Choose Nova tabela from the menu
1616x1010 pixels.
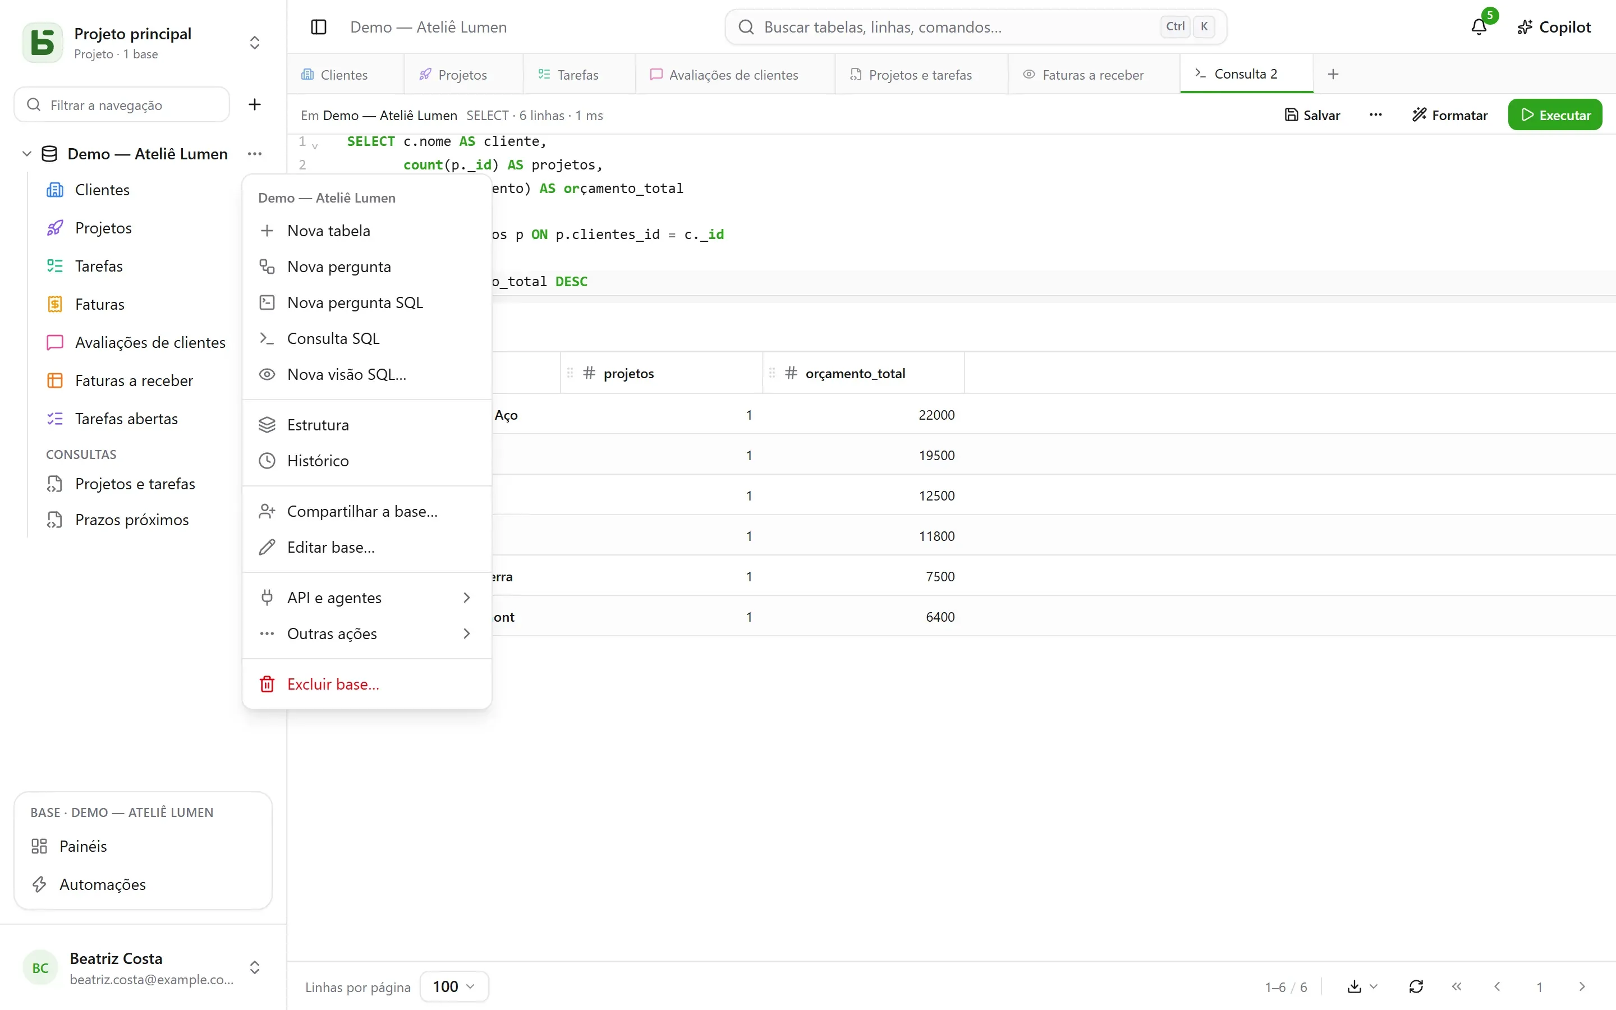point(366,231)
